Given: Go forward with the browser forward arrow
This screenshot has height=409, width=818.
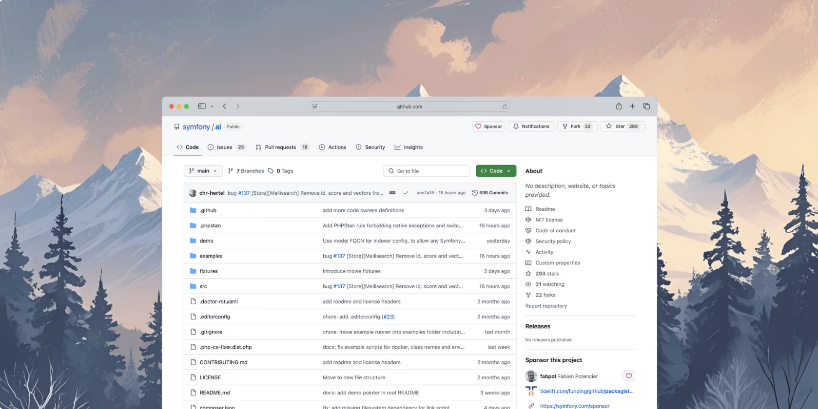Looking at the screenshot, I should tap(238, 106).
